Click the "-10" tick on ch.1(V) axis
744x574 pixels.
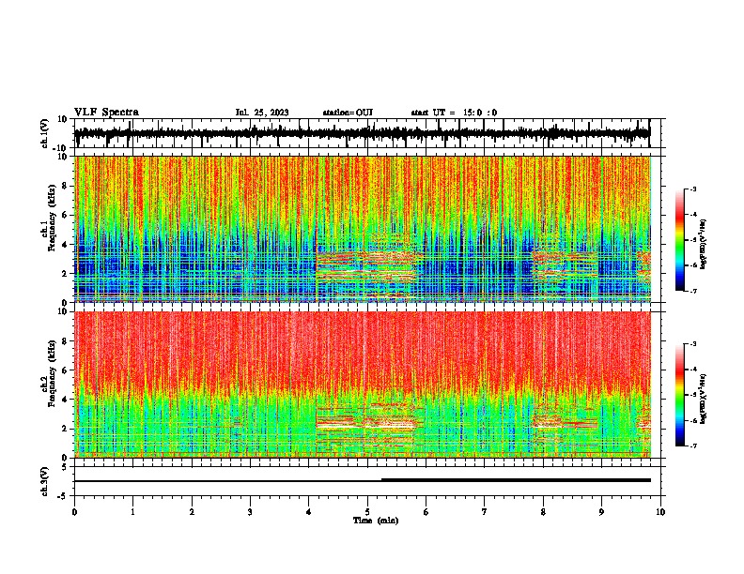click(x=61, y=148)
